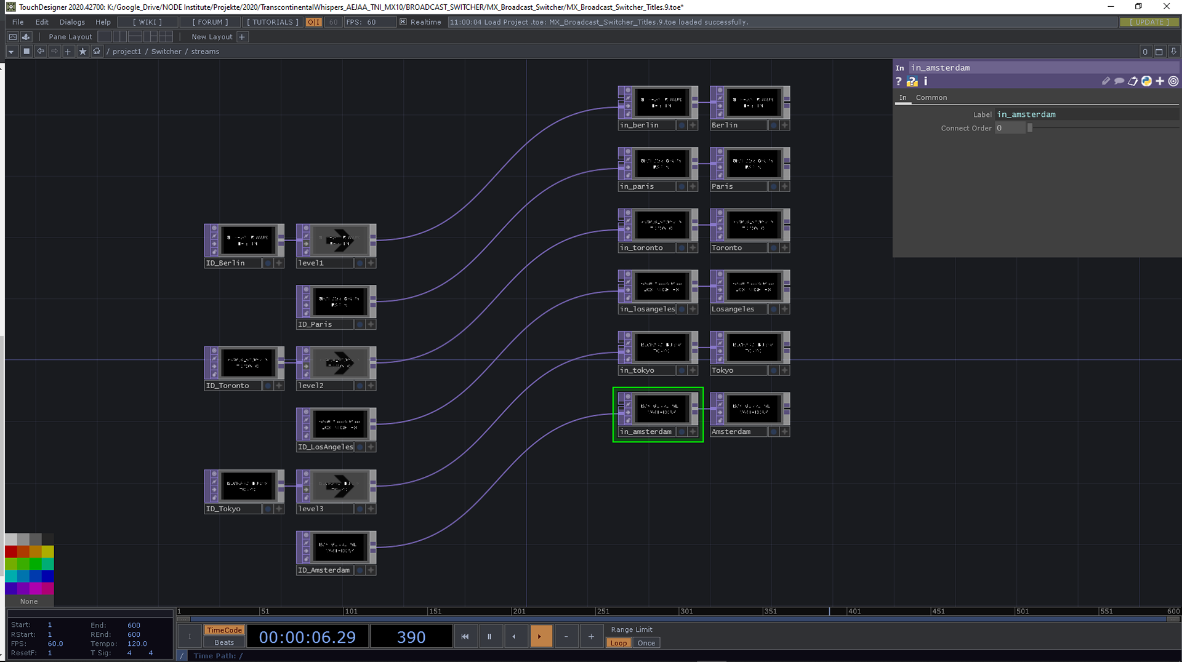Open the WIKI link button
Viewport: 1182px width, 662px height.
[x=147, y=22]
